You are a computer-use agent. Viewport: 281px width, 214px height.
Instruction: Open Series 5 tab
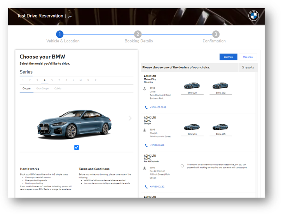pyautogui.click(x=52, y=80)
